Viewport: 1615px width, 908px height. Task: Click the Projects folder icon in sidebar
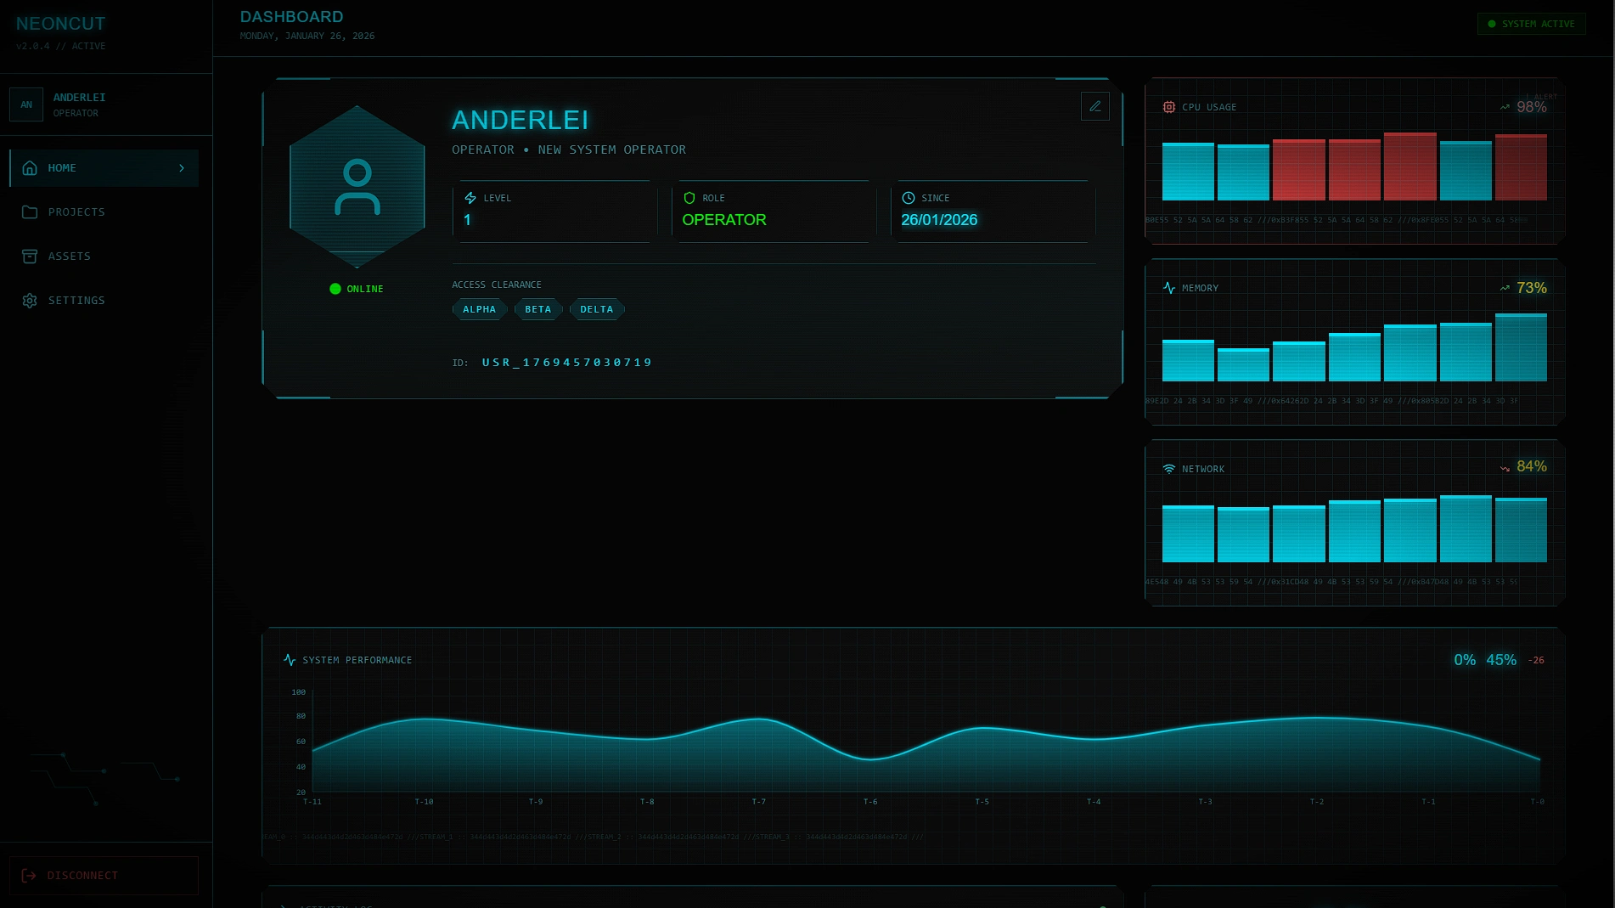(30, 212)
